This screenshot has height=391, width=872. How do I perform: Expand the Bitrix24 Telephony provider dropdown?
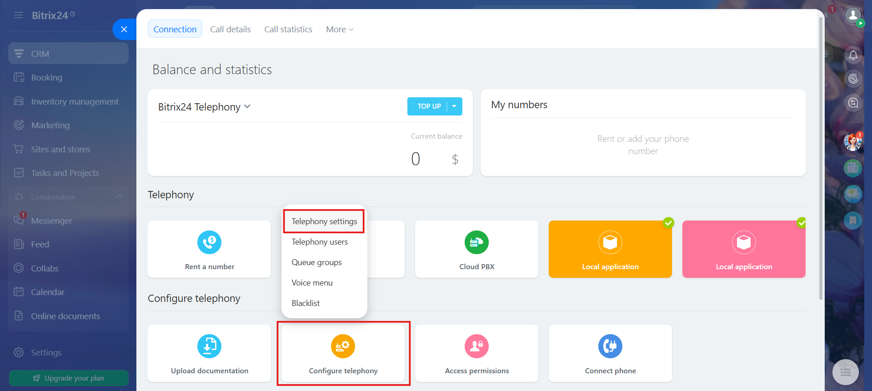pos(204,107)
